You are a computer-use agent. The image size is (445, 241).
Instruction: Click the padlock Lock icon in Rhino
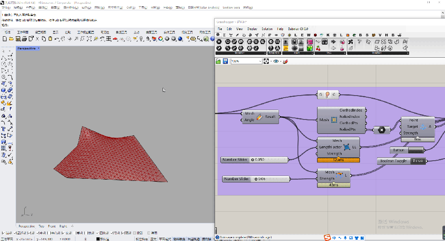click(x=148, y=39)
